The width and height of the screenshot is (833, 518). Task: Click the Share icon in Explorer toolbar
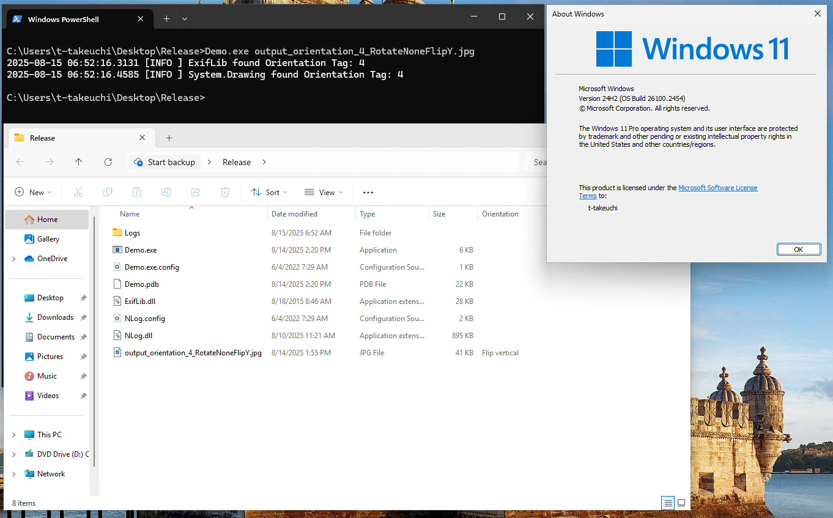(x=196, y=192)
